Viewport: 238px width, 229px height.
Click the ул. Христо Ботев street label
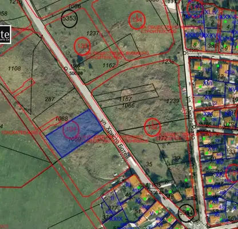tap(115, 137)
